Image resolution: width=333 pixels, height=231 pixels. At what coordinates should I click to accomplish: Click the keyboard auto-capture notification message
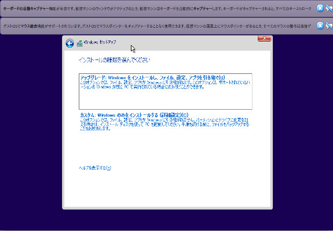[157, 9]
